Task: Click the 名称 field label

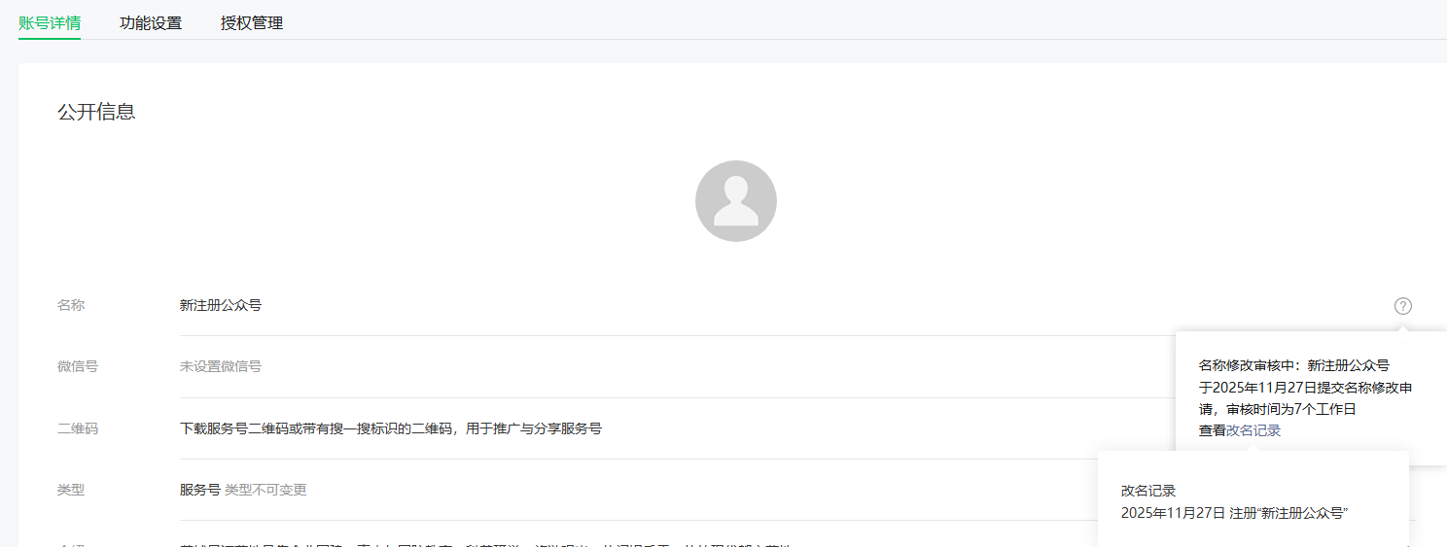Action: [x=71, y=305]
